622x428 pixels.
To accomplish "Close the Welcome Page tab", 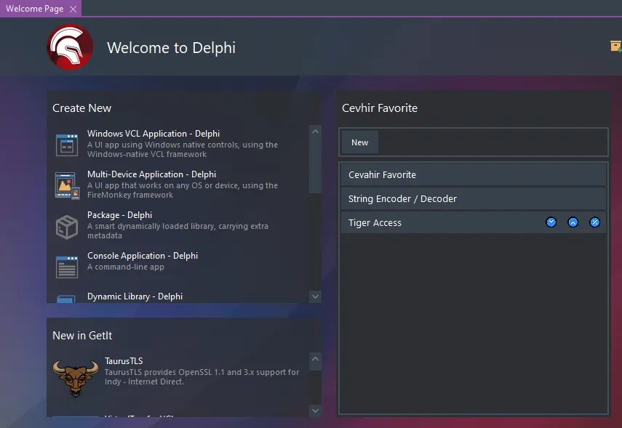I will pos(73,9).
